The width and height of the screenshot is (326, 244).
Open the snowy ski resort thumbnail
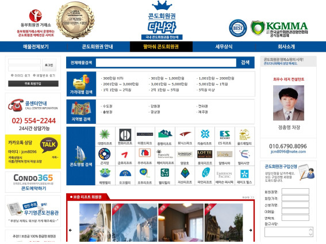point(135,222)
